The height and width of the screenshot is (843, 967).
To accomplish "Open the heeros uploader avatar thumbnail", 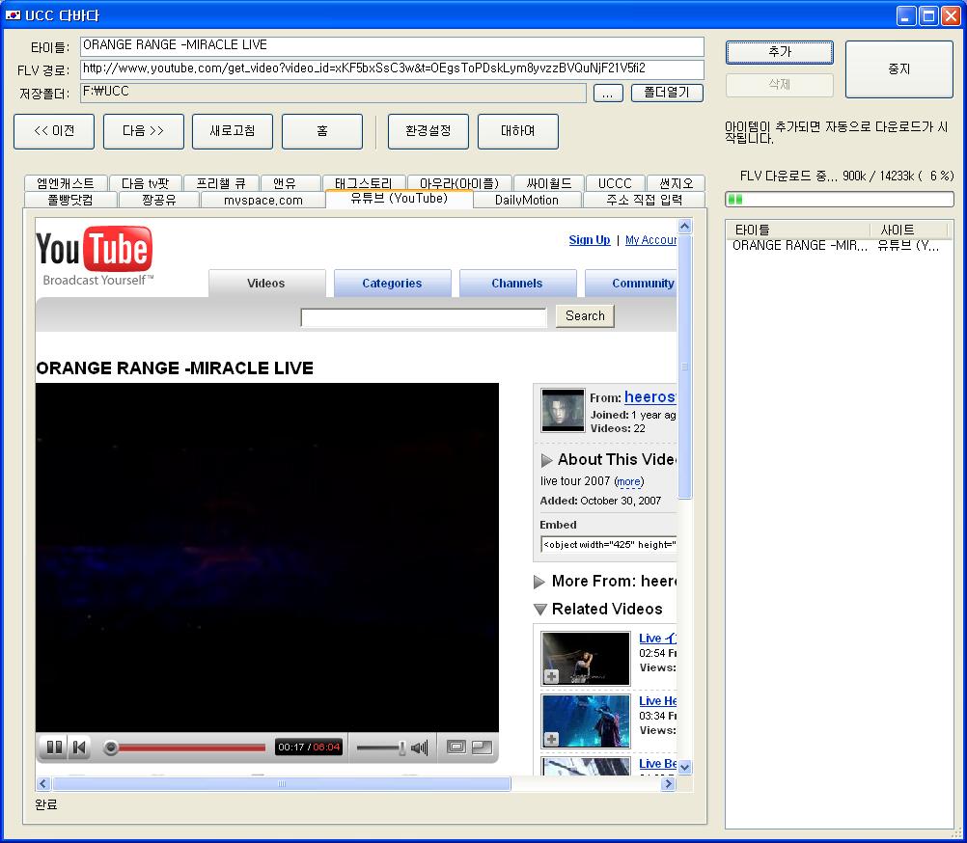I will point(563,410).
